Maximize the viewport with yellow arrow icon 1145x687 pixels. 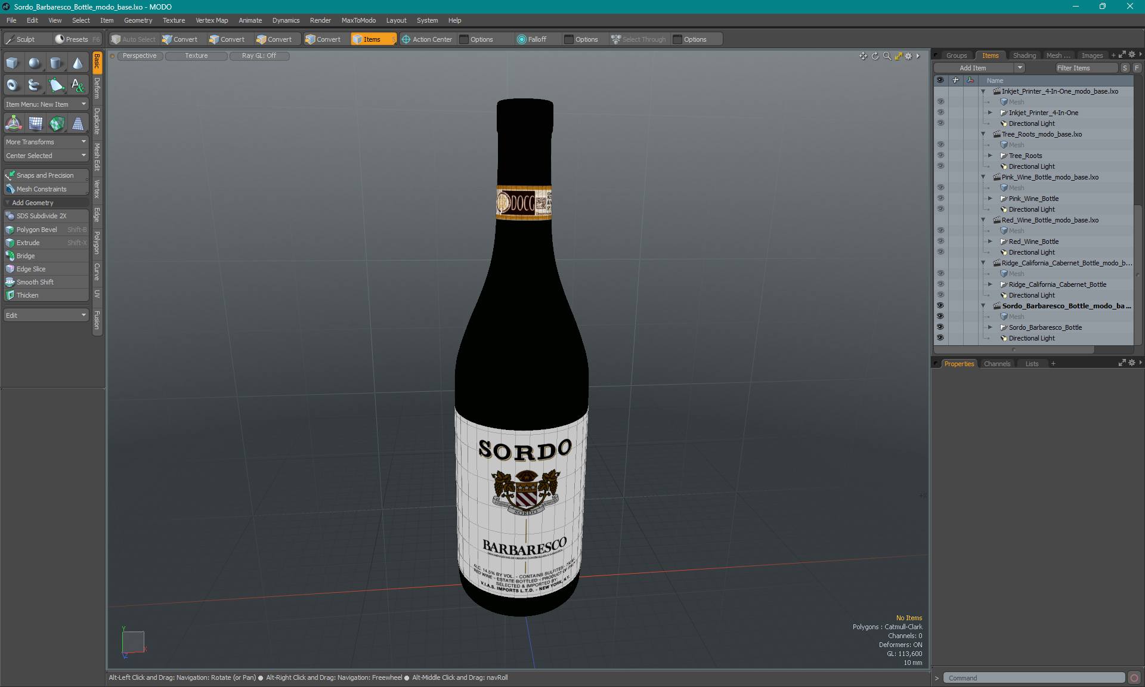[898, 56]
